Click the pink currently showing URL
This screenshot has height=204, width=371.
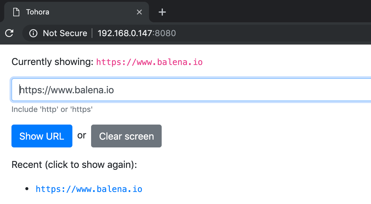(149, 62)
